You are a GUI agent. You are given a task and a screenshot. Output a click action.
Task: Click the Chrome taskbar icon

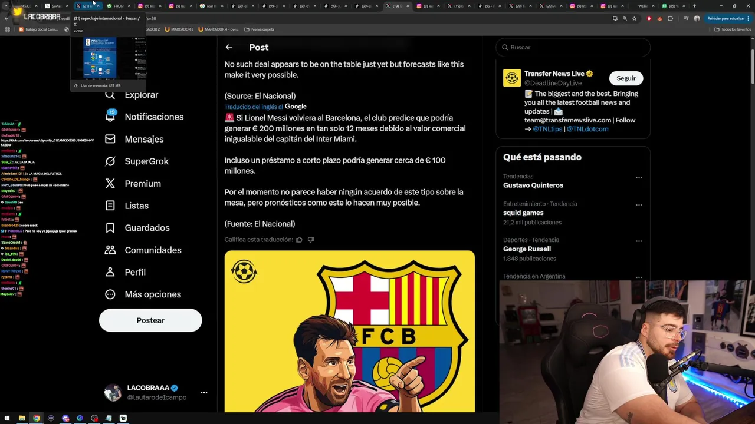(x=37, y=418)
